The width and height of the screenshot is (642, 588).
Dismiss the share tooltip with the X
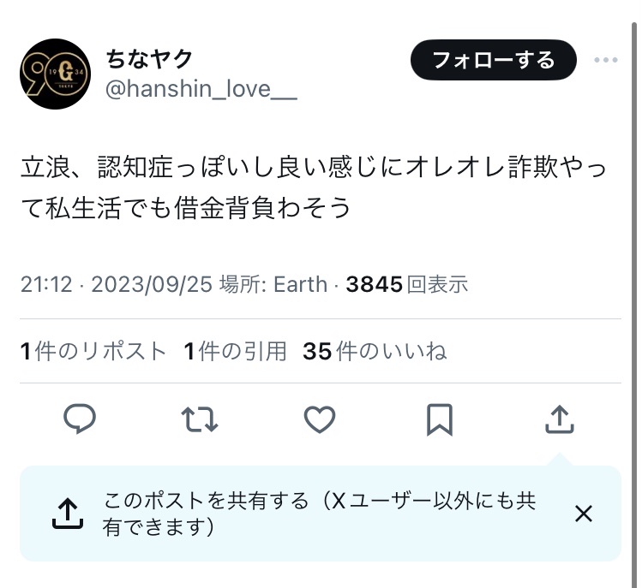584,514
